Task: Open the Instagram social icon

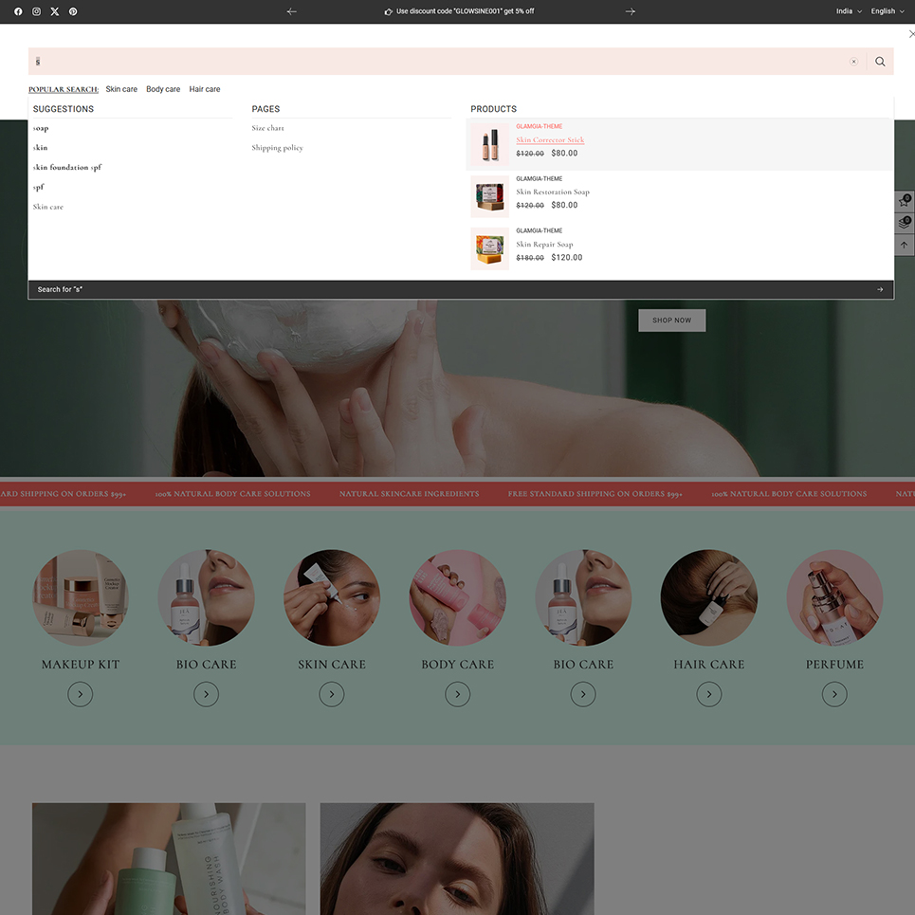Action: [36, 11]
